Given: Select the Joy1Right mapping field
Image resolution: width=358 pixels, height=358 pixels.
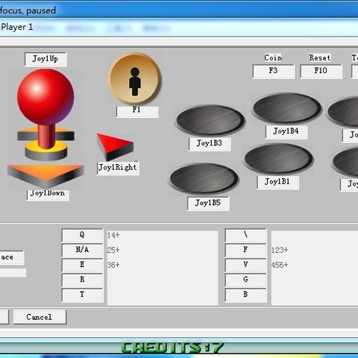Looking at the screenshot, I should pos(118,168).
